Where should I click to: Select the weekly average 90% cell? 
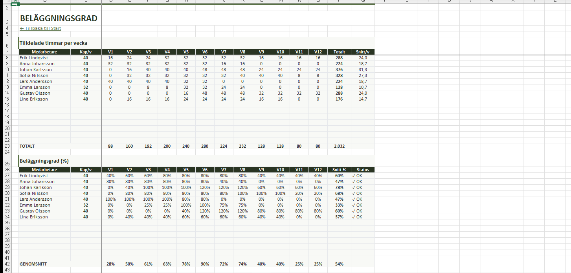tap(205, 264)
